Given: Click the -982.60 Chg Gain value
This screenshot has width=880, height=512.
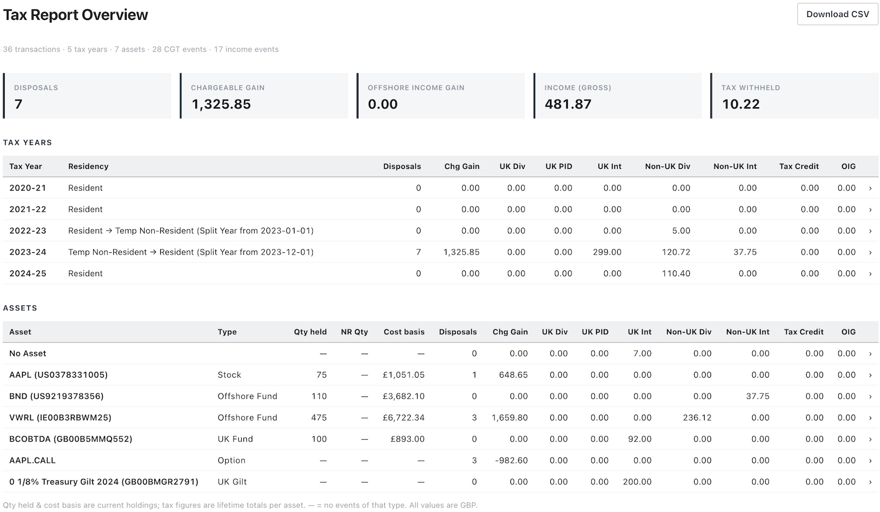Looking at the screenshot, I should tap(512, 460).
